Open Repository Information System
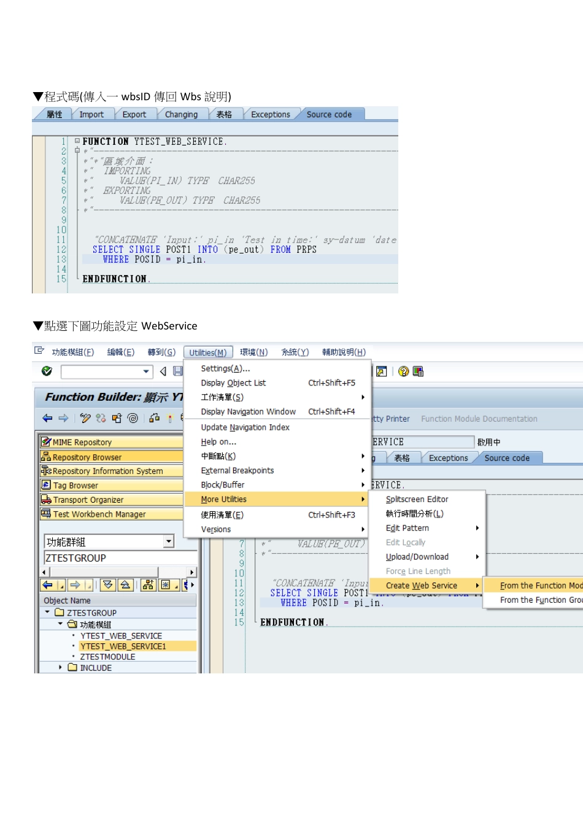Image resolution: width=583 pixels, height=825 pixels. (x=111, y=471)
